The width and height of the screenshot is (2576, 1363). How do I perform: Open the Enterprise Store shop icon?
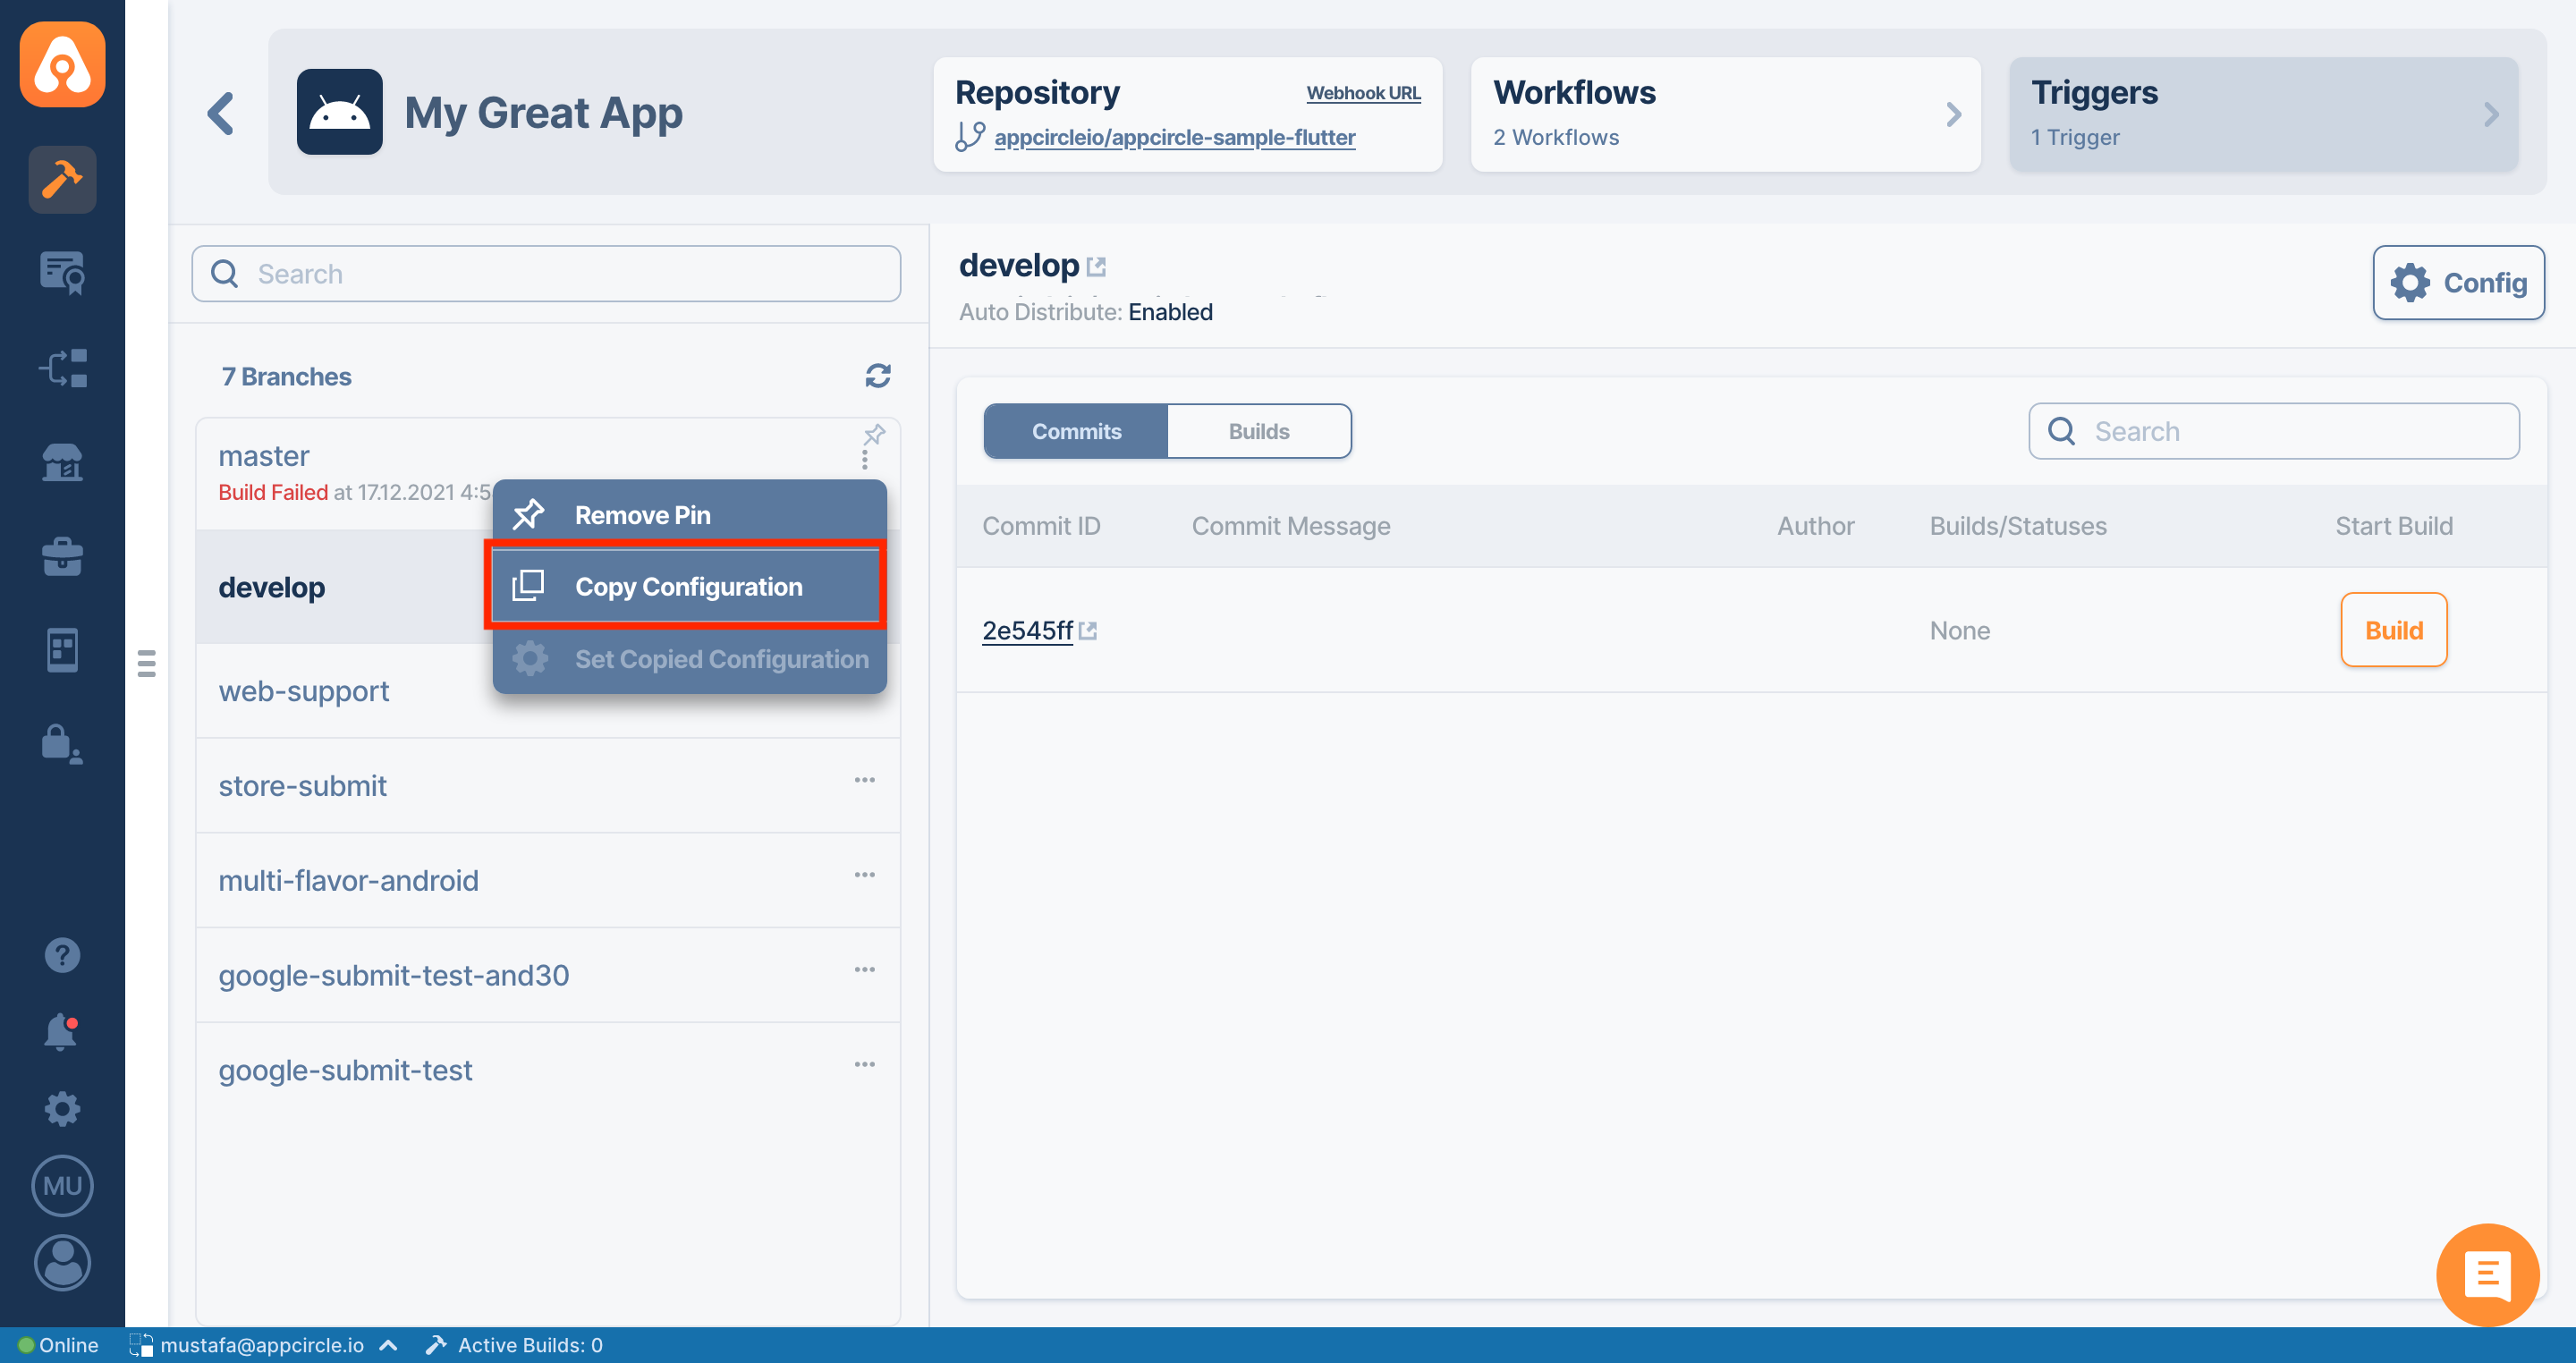pos(62,462)
